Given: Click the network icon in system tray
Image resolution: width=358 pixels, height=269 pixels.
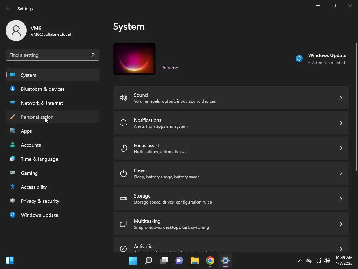Looking at the screenshot, I should [318, 261].
